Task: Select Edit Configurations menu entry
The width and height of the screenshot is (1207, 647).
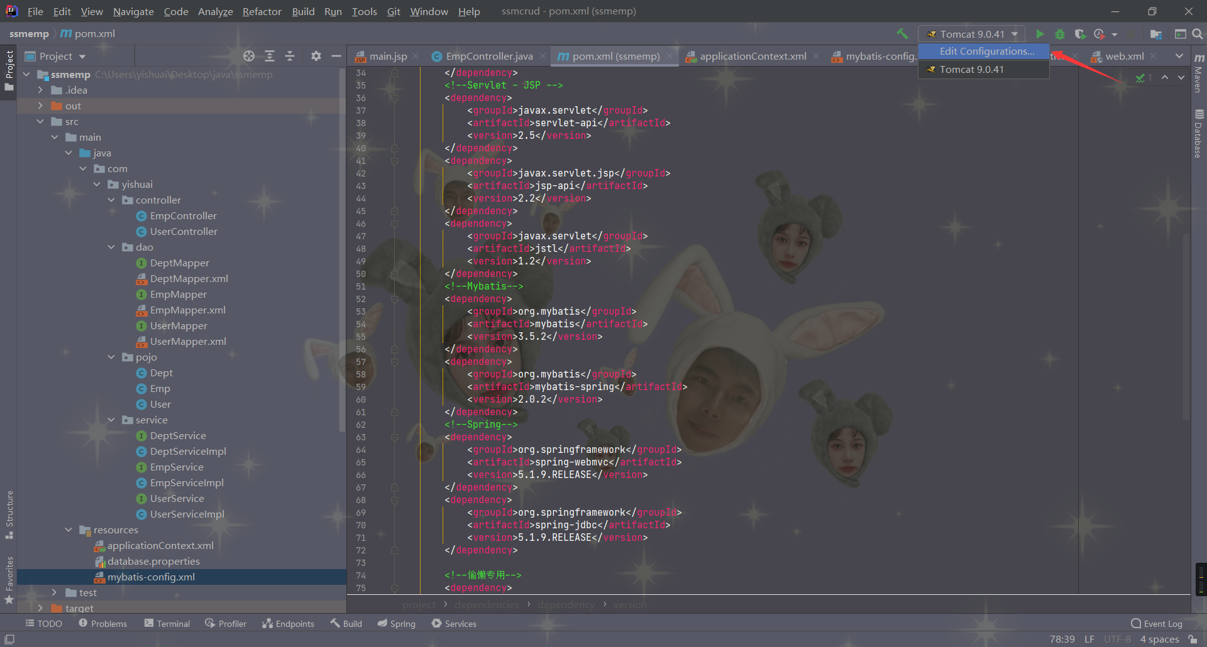Action: tap(984, 51)
